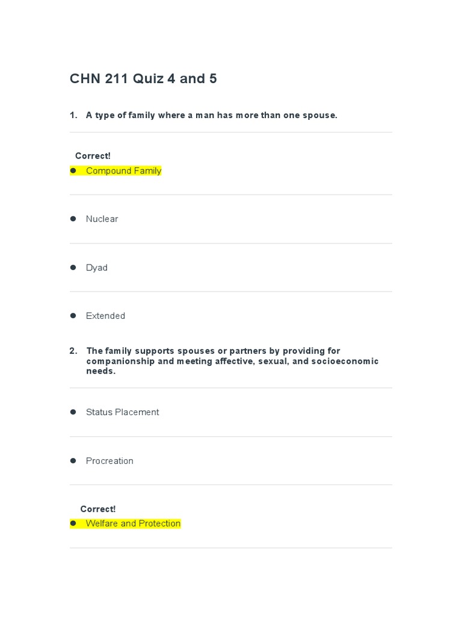This screenshot has height=617, width=462.
Task: Click question 1 text about more than one spouse
Action: coord(211,115)
